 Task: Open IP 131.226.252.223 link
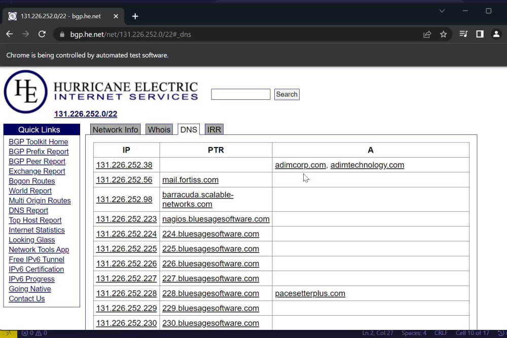click(x=126, y=219)
